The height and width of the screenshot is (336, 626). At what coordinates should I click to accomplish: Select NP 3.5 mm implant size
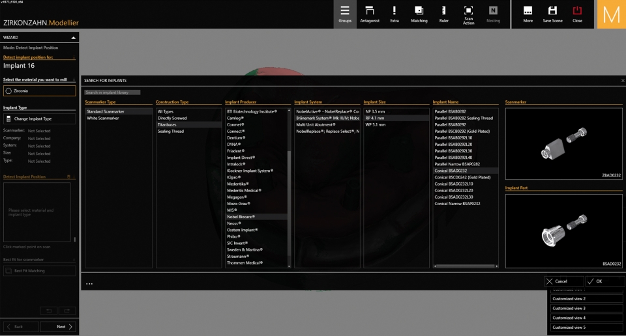tap(396, 111)
